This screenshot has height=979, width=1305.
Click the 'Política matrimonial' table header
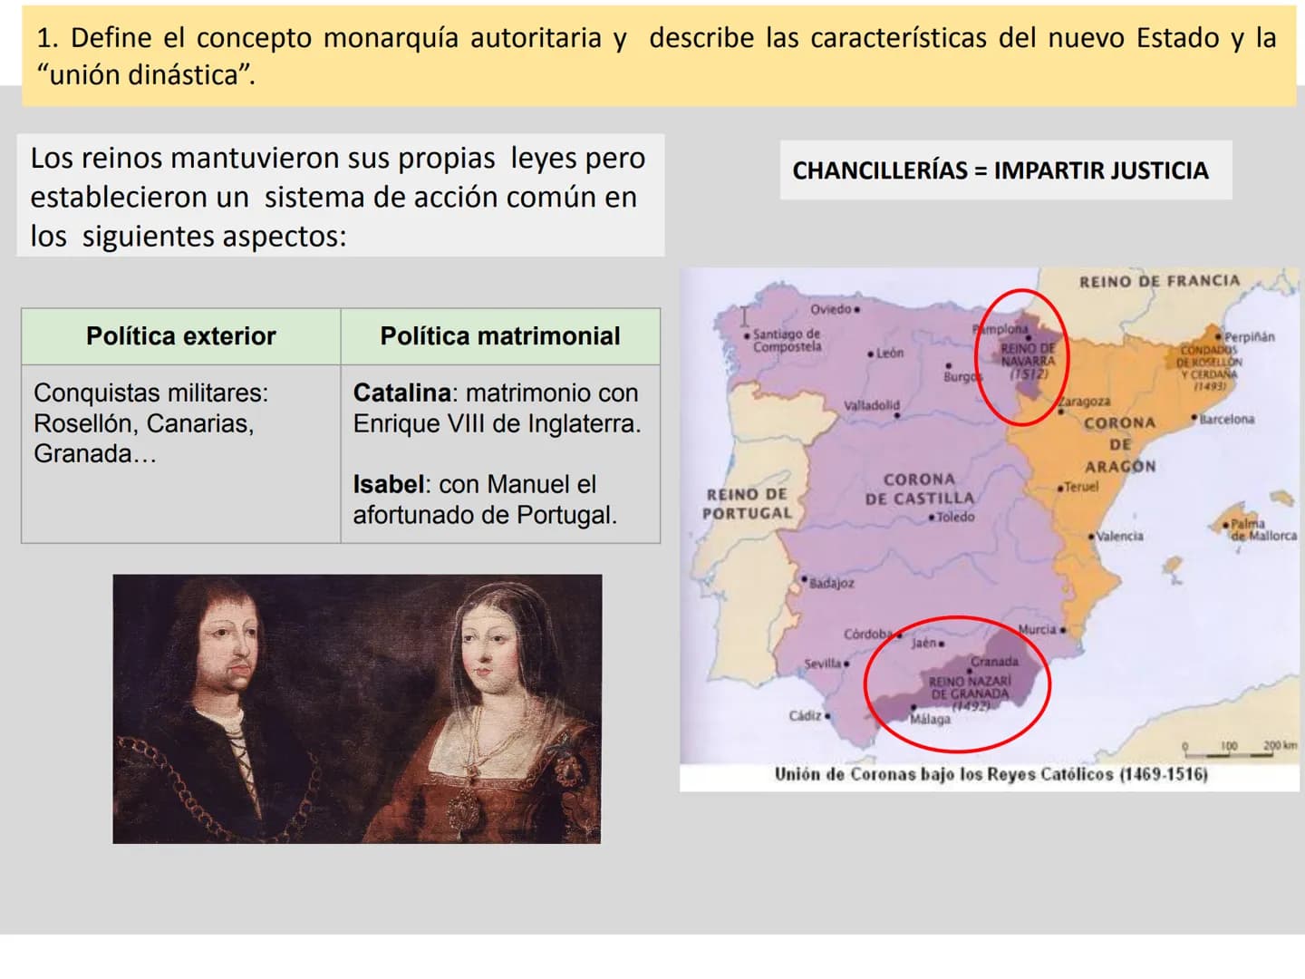tap(500, 336)
